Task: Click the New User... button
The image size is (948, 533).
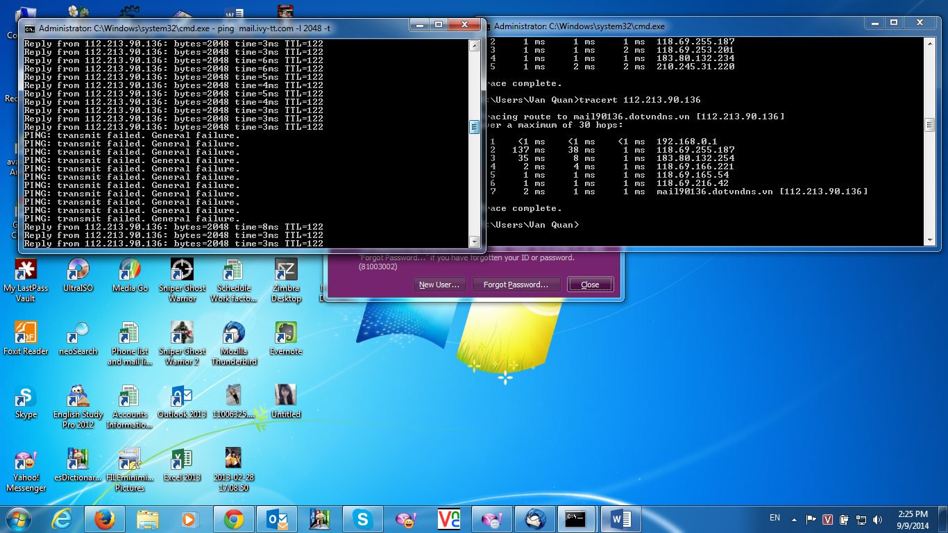Action: 439,285
